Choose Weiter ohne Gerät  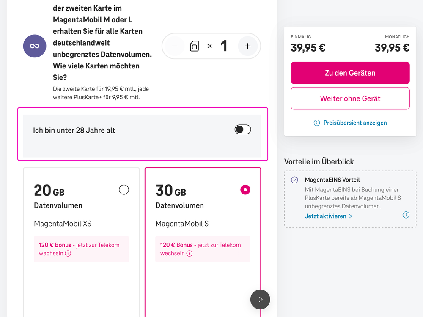point(350,98)
